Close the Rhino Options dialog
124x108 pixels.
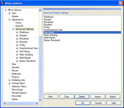tap(121, 3)
